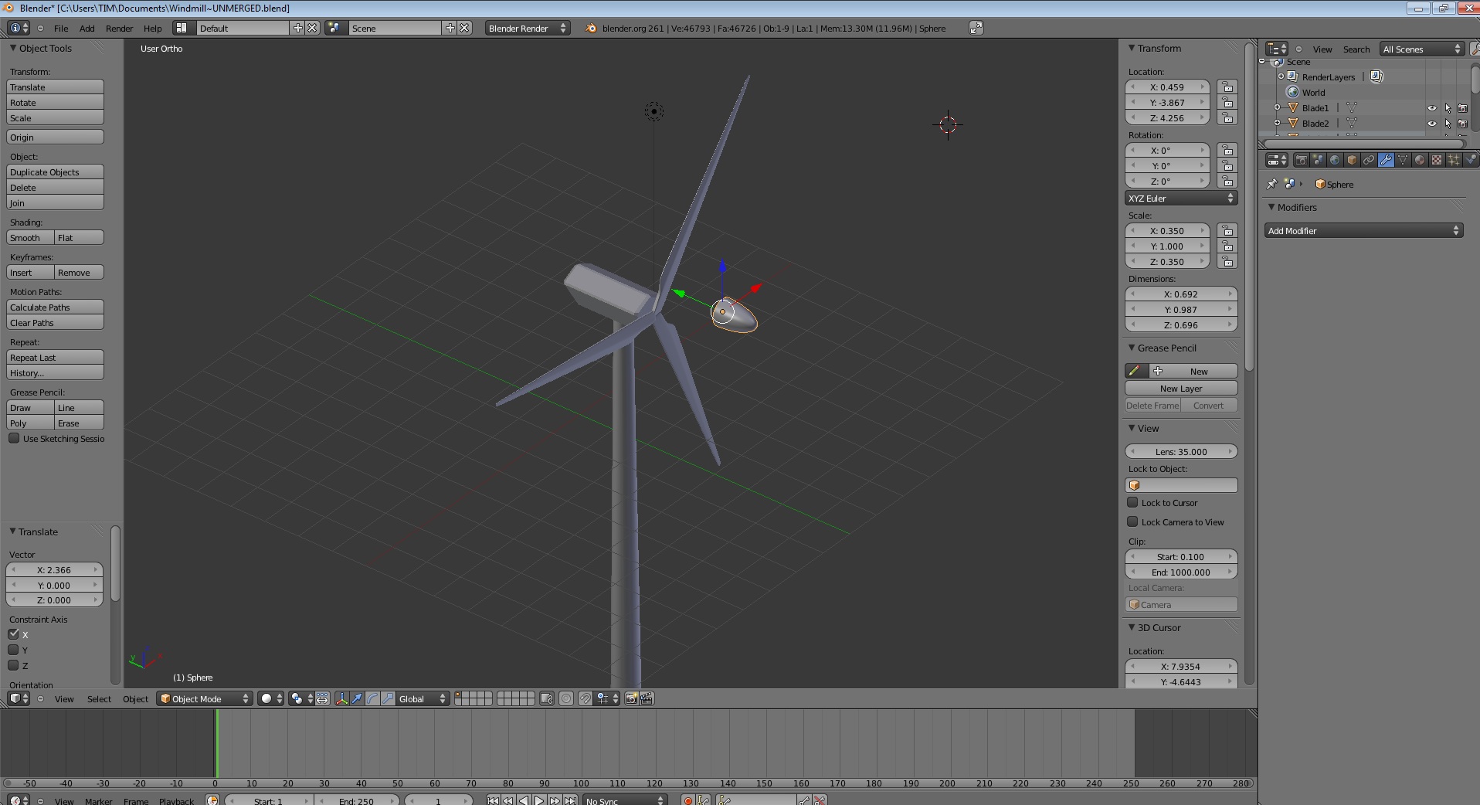Screen dimensions: 1480x805
Task: Open the Object properties cube tab
Action: coord(1353,160)
